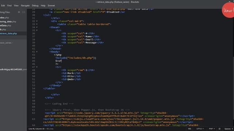Click the Message header cell on line 39
The width and height of the screenshot is (234, 131).
click(x=83, y=43)
